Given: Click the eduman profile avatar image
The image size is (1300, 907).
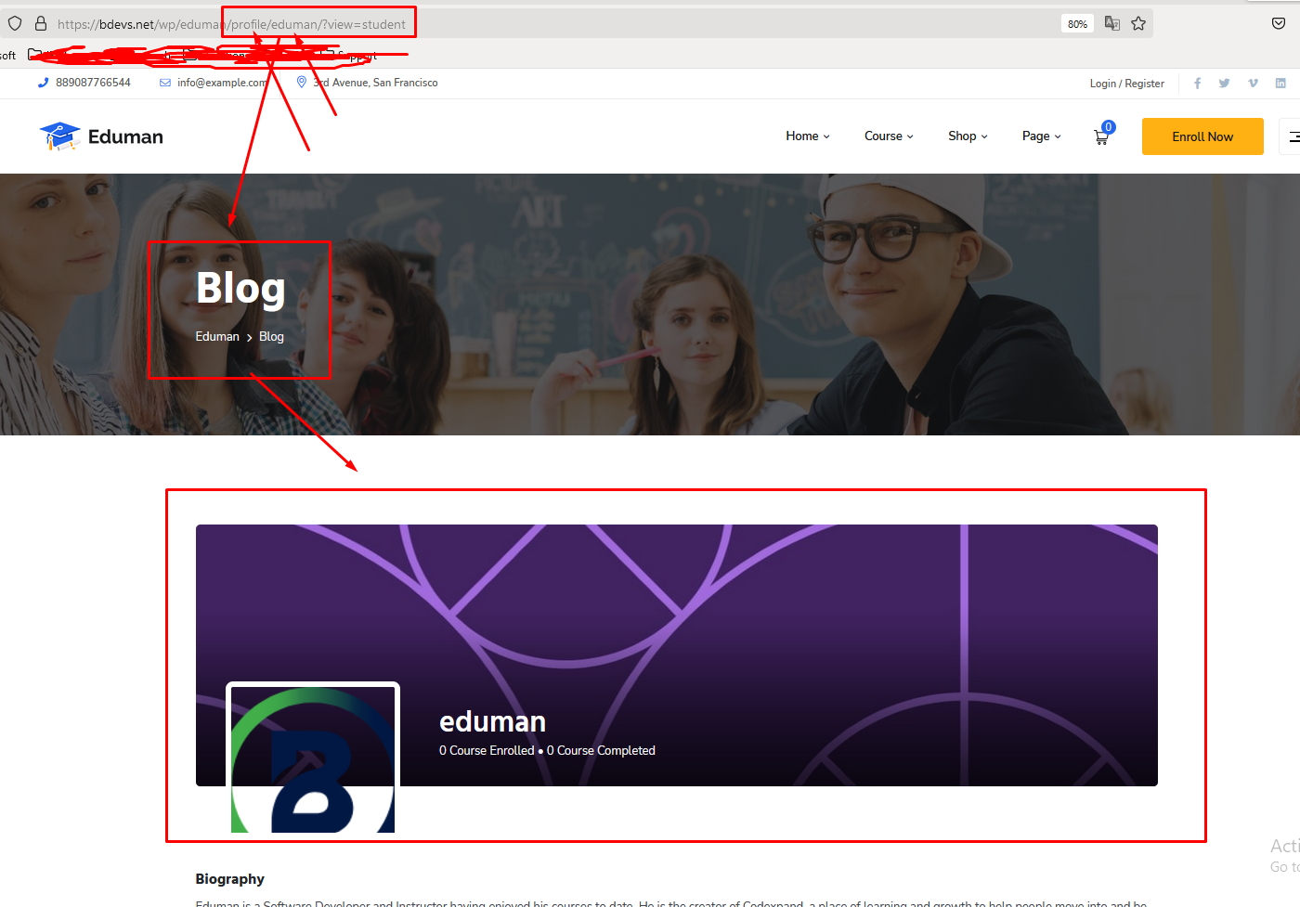Looking at the screenshot, I should pos(313,758).
